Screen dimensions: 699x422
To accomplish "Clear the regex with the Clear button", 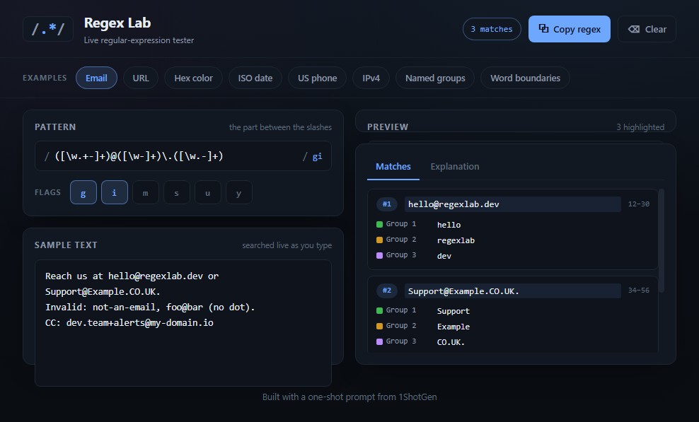I will pos(647,29).
